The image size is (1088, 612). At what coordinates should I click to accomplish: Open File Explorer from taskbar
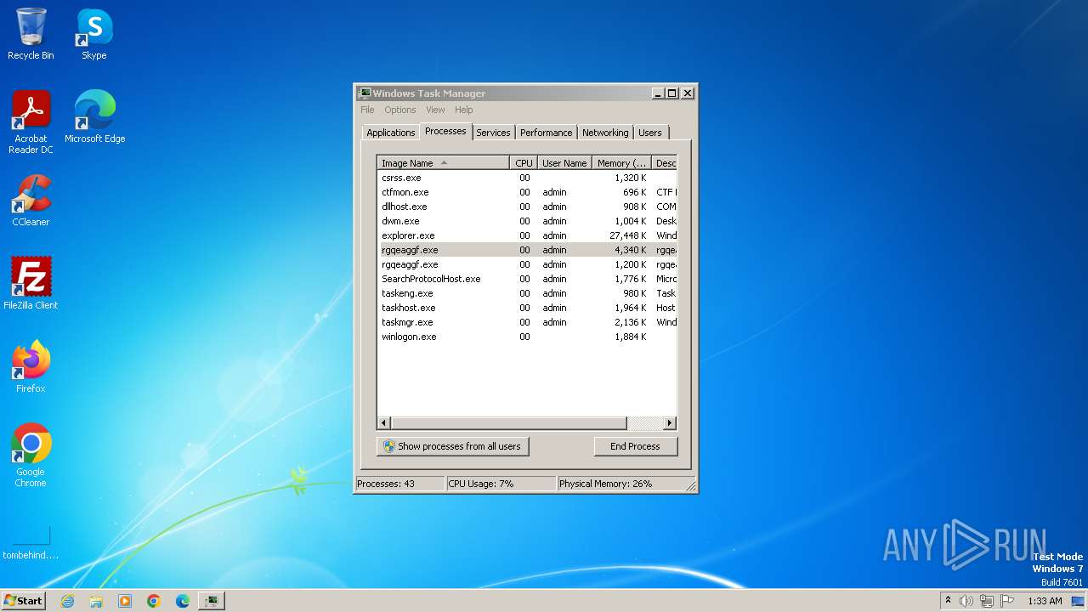tap(96, 601)
